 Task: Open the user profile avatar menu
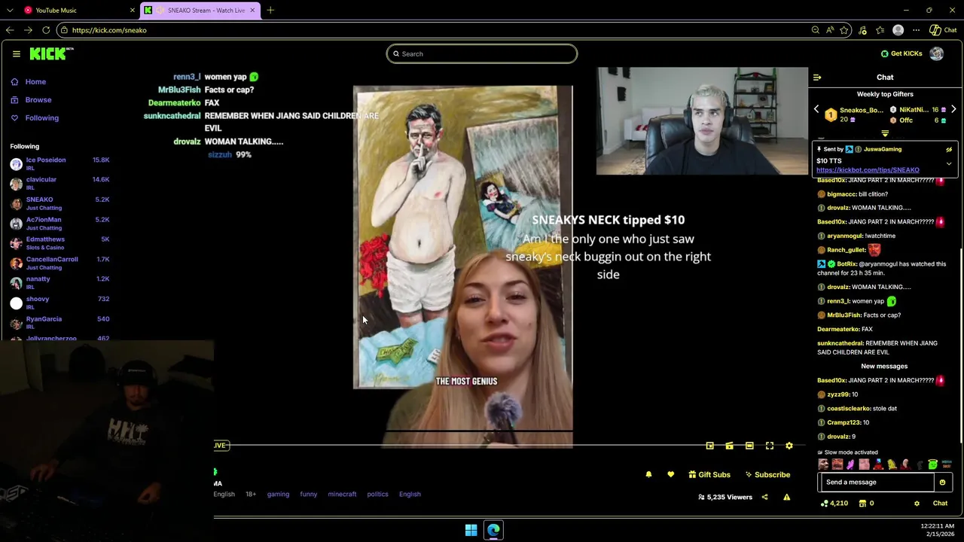click(x=936, y=53)
